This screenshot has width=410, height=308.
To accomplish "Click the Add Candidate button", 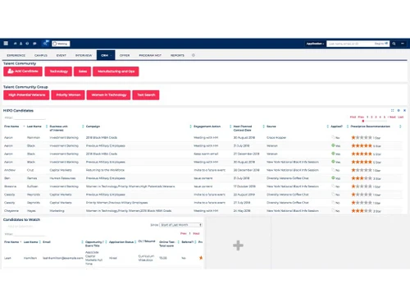I will point(23,71).
